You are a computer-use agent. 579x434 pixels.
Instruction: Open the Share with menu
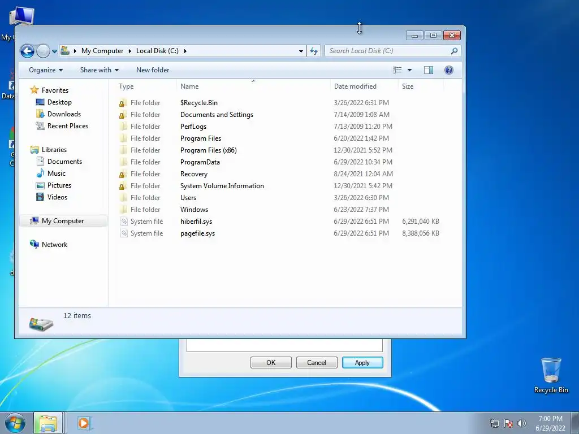[100, 70]
